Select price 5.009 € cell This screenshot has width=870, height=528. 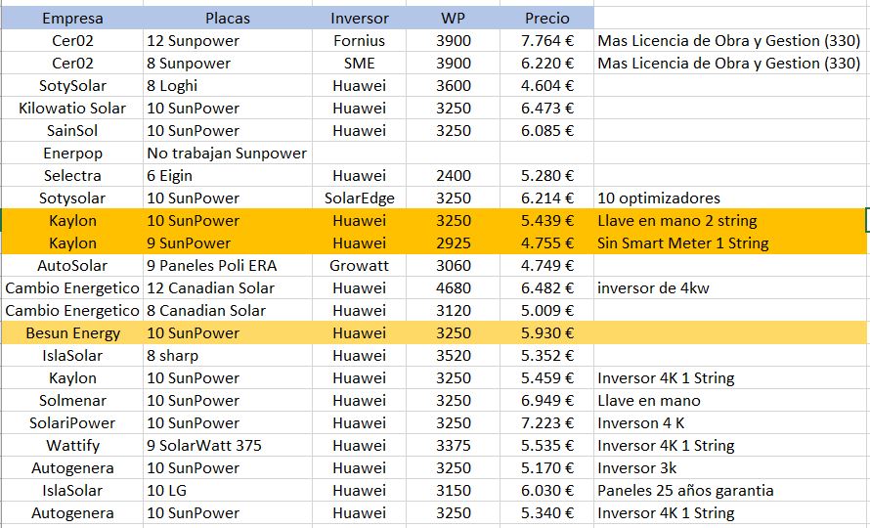coord(546,310)
